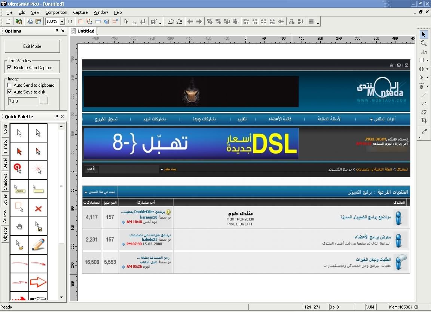
Task: Click 'Mem:485004 KB' in status bar
Action: tap(404, 307)
